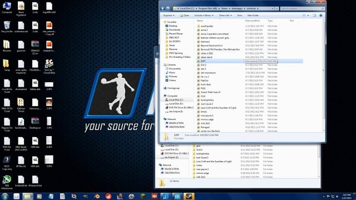Viewport: 356px width, 200px height.
Task: Sort by the Date modified column header
Action: tap(252, 21)
